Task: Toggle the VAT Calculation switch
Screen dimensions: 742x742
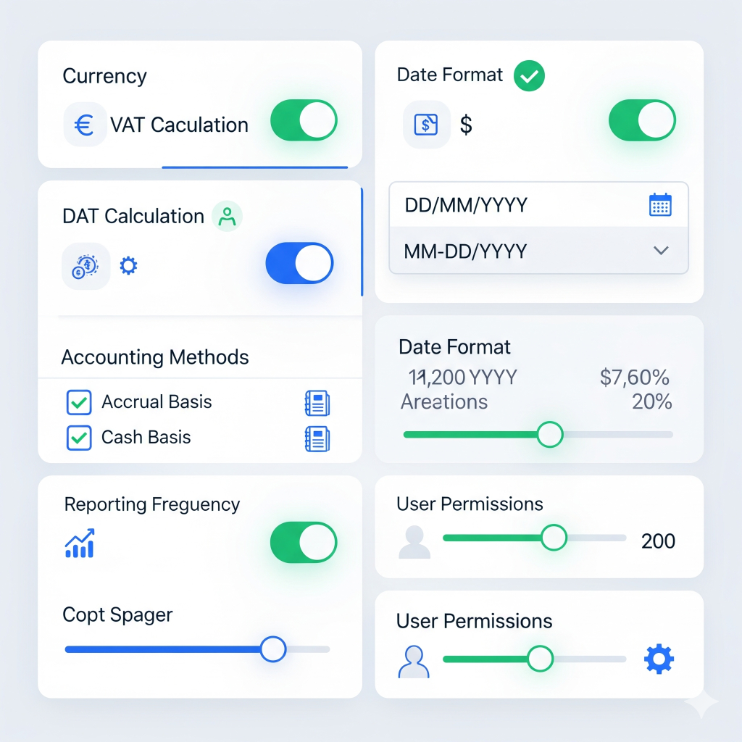Action: tap(304, 121)
